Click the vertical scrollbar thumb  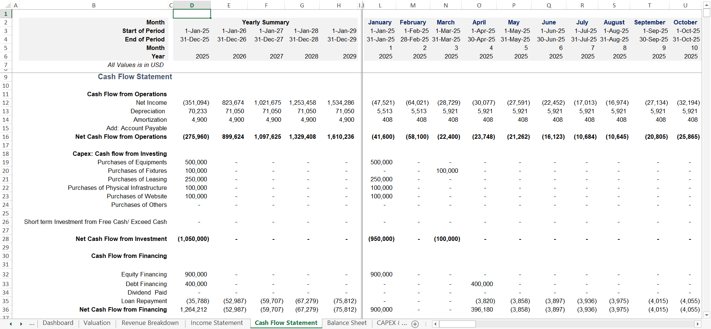tap(707, 13)
